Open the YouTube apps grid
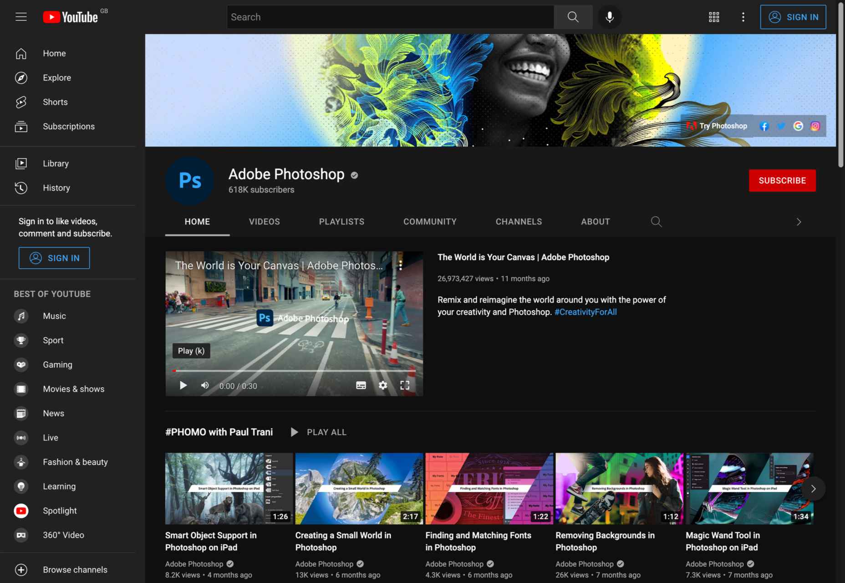This screenshot has width=845, height=583. click(x=714, y=17)
